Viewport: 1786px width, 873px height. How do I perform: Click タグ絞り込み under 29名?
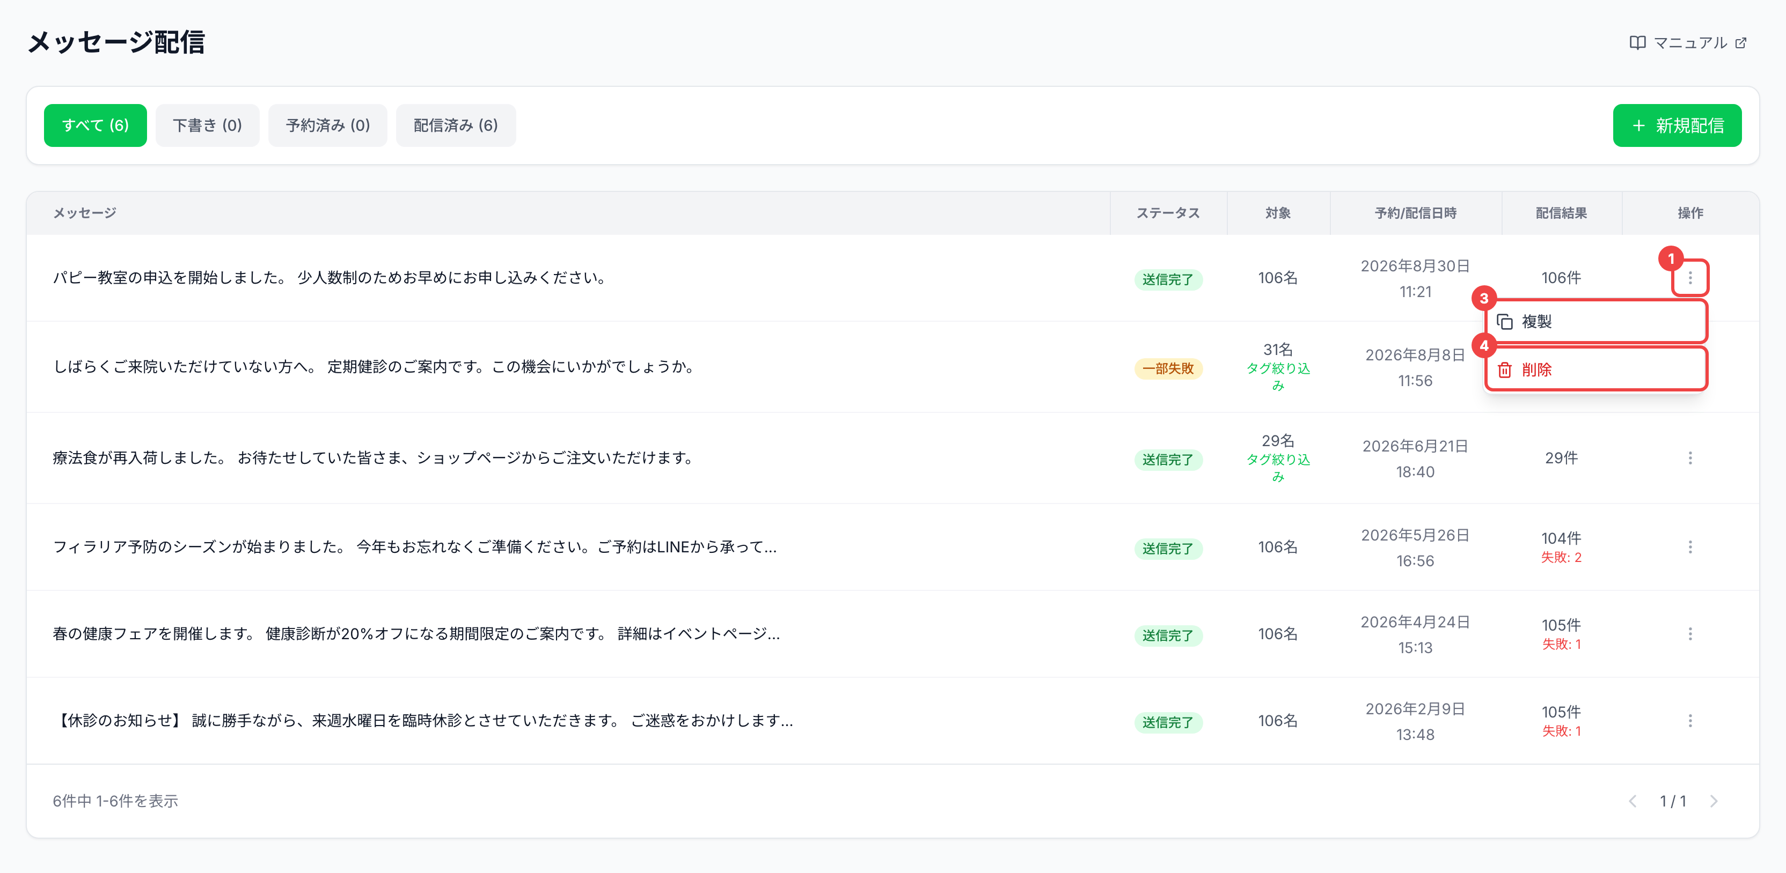(x=1277, y=468)
